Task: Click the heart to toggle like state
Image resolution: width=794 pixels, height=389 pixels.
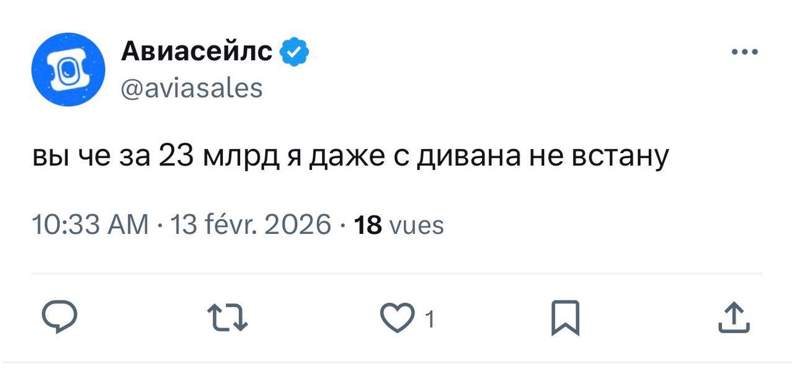Action: point(398,318)
